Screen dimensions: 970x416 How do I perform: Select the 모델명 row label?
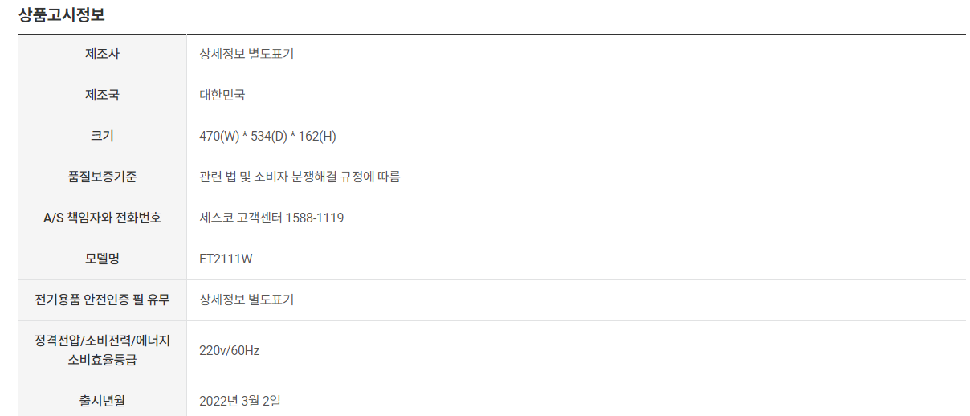pyautogui.click(x=102, y=259)
